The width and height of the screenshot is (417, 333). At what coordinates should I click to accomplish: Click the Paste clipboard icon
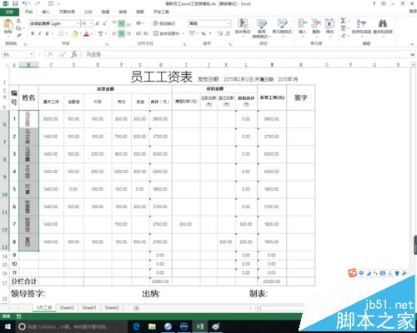coord(8,24)
